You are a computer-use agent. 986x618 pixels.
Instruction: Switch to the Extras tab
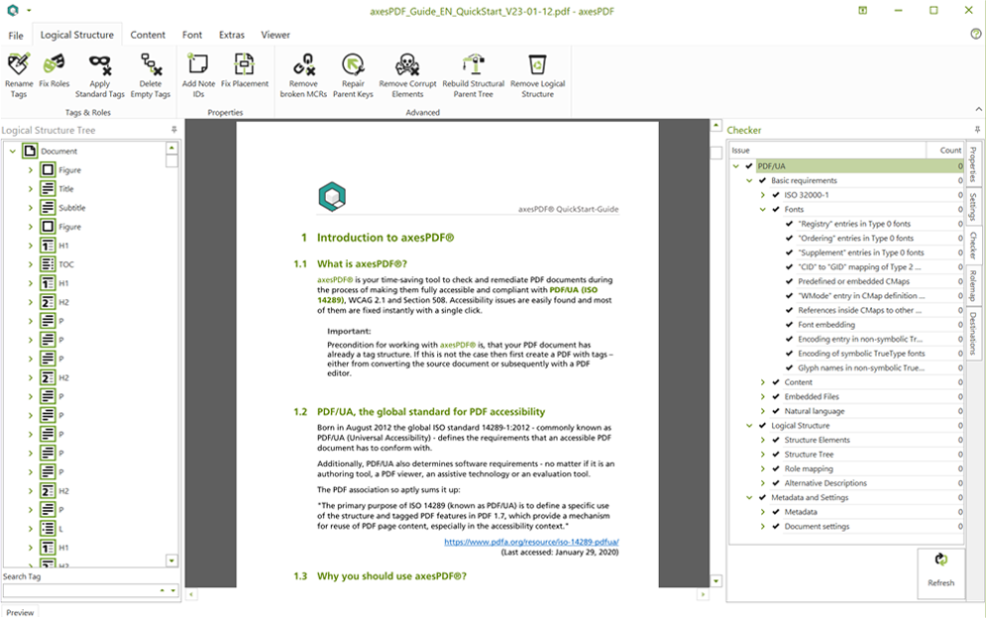click(231, 35)
